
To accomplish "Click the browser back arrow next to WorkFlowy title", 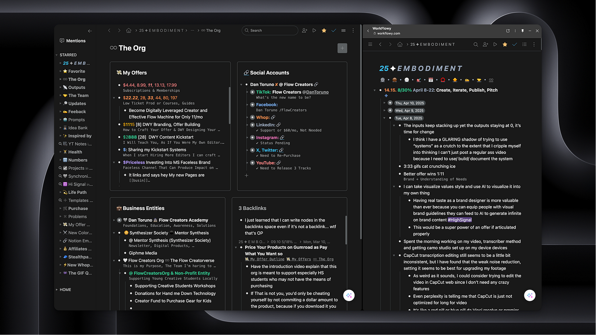I will [x=368, y=31].
